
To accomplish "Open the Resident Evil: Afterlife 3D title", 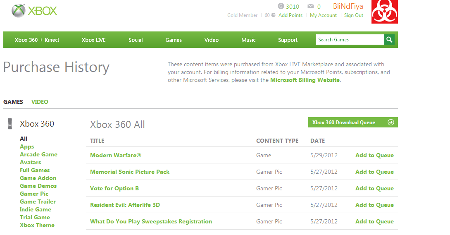I will tap(125, 205).
